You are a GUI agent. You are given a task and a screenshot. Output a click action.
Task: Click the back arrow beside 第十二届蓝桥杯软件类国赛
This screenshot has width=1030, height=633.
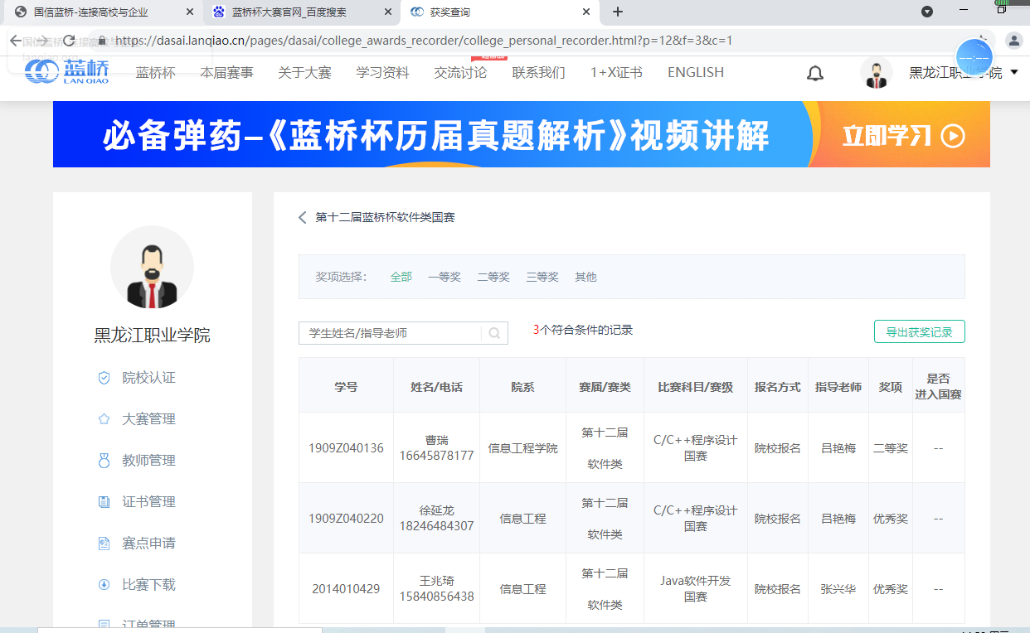coord(303,217)
